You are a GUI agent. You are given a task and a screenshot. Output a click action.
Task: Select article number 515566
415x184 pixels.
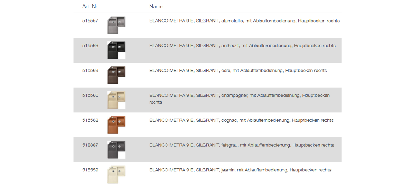coord(90,46)
